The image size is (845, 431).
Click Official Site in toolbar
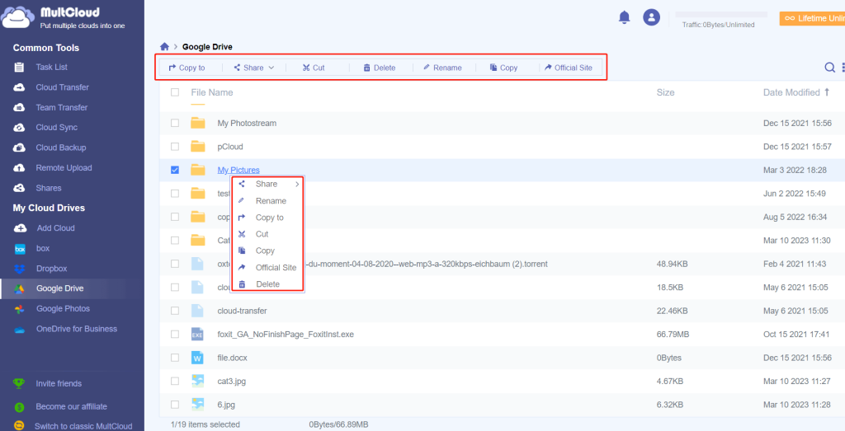point(568,68)
